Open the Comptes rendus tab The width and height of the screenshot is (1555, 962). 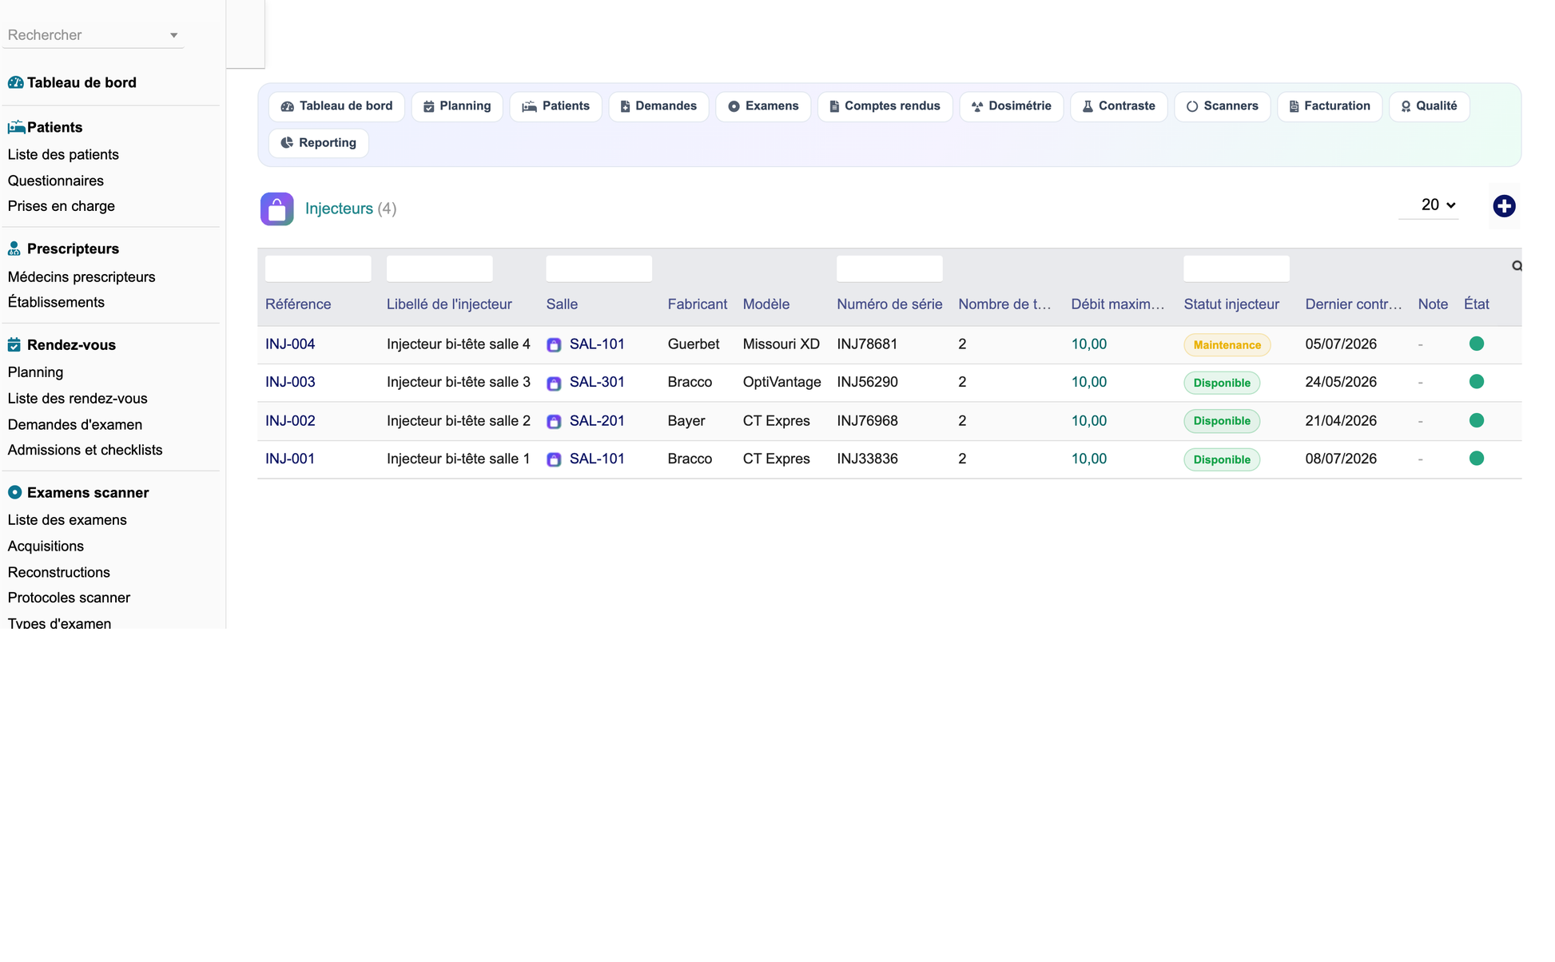(x=885, y=106)
